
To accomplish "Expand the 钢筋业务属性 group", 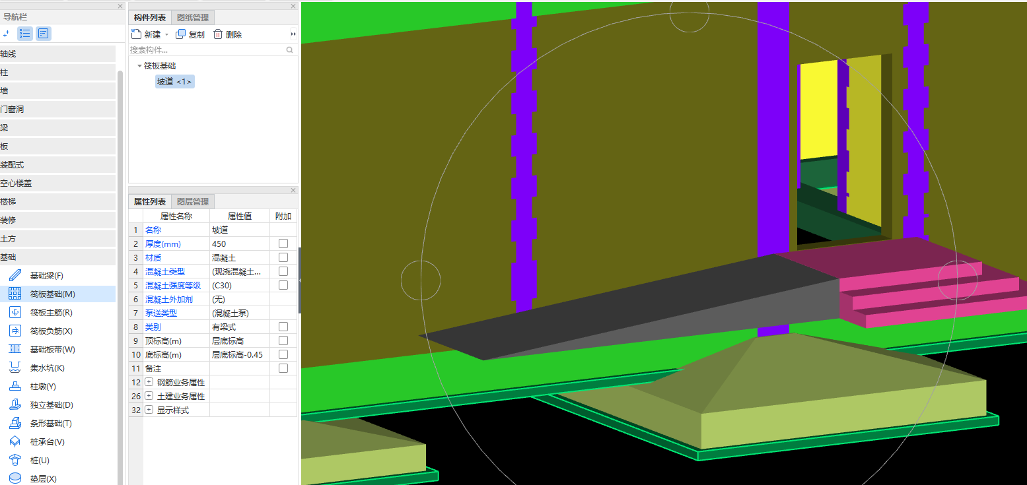I will (x=149, y=382).
